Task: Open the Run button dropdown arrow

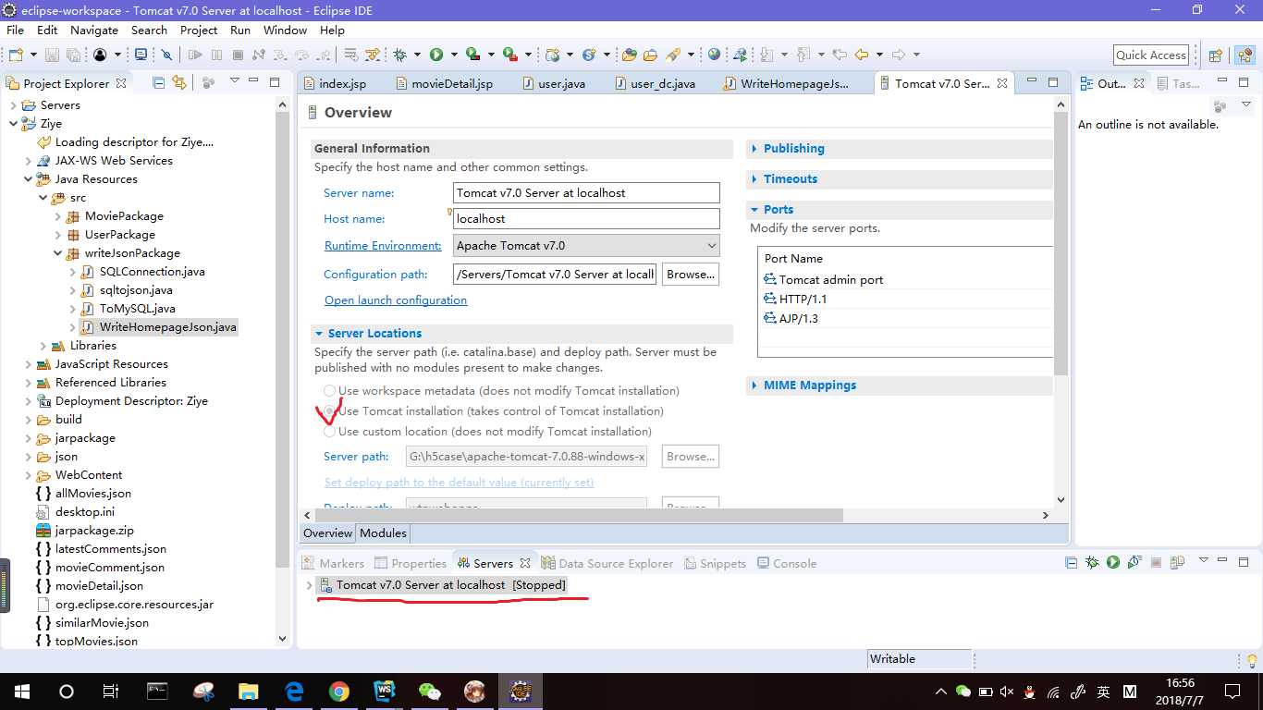Action: click(x=452, y=55)
